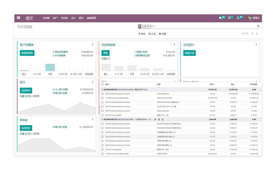Check the 112200 Accounts Receivable INV/2023/03/0002 row
This screenshot has width=276, height=170.
click(x=102, y=98)
